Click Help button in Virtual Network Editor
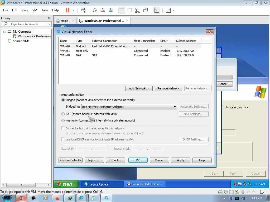Viewport: 270px width, 202px height. [202, 160]
